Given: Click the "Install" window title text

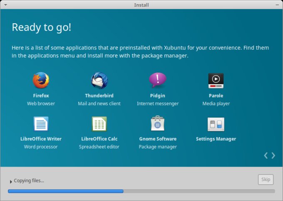Looking at the screenshot, I should click(141, 5).
